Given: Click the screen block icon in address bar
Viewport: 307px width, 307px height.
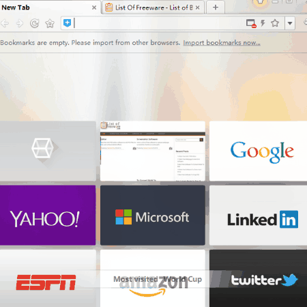Looking at the screenshot, I should click(x=251, y=23).
